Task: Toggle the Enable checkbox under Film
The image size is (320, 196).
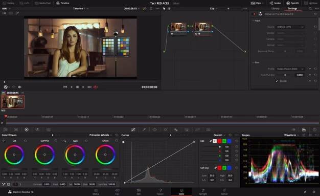Action: click(277, 81)
